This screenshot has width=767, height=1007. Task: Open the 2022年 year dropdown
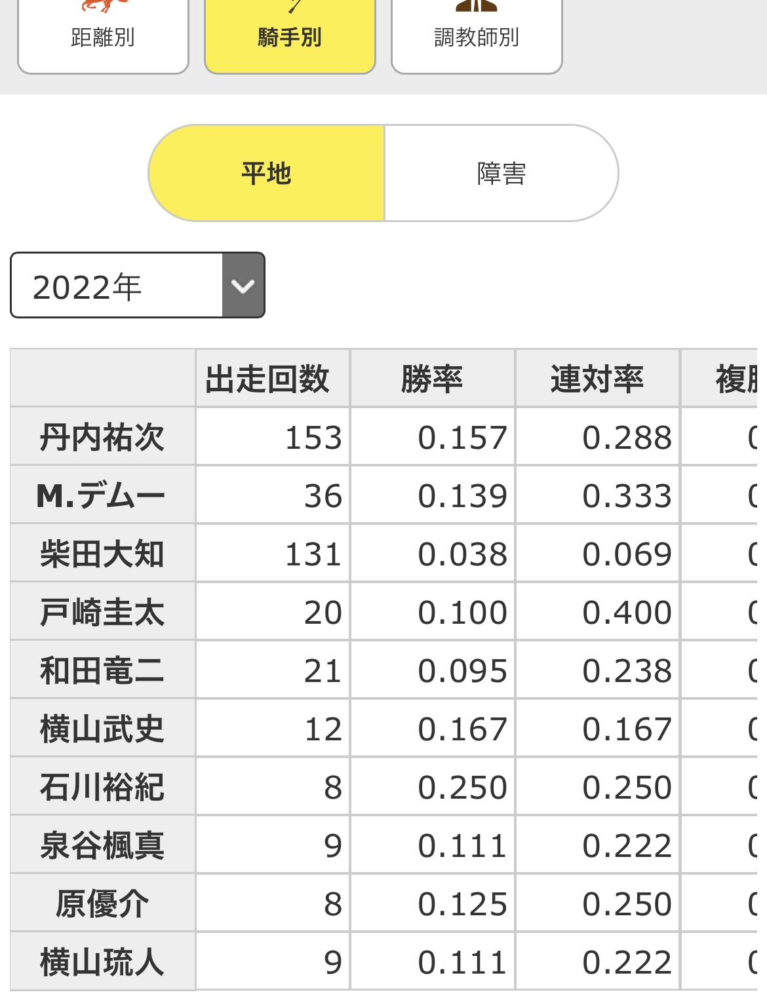click(x=117, y=286)
